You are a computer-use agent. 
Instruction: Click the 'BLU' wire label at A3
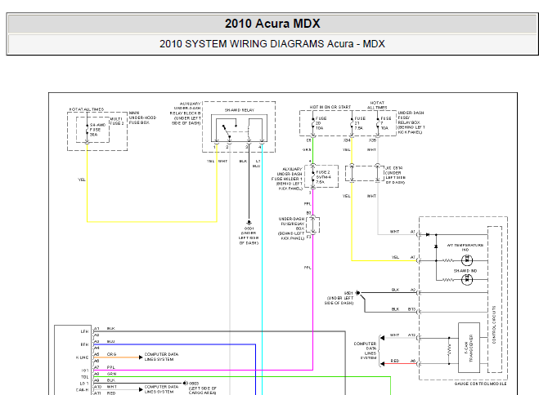(x=110, y=341)
